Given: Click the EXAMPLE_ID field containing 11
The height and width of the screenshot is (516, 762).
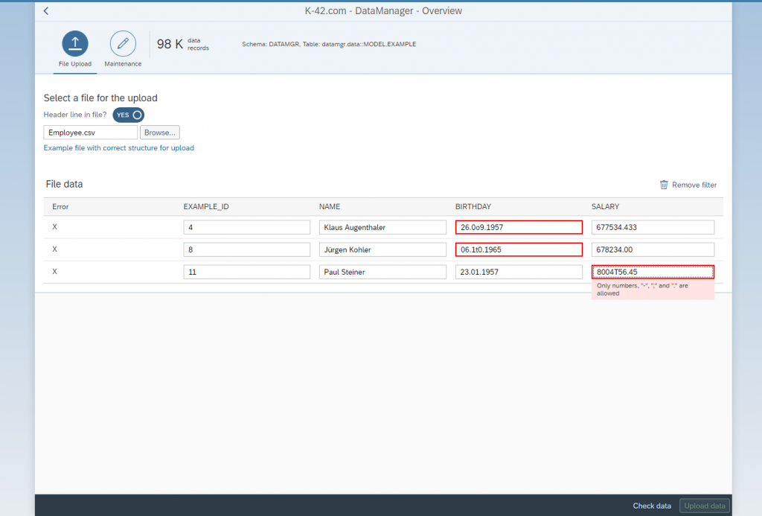Looking at the screenshot, I should point(246,272).
